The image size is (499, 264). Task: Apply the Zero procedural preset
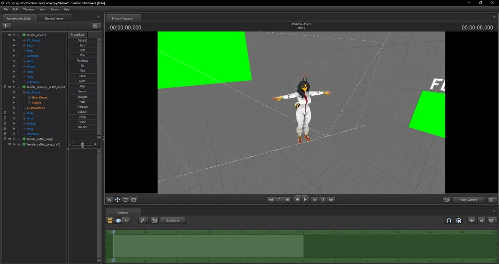(82, 45)
